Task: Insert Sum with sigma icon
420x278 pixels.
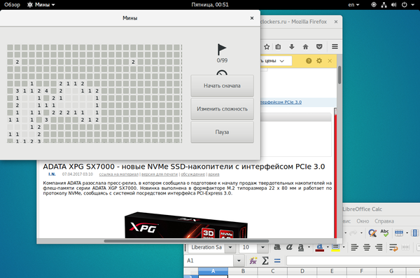Action: tap(265, 260)
